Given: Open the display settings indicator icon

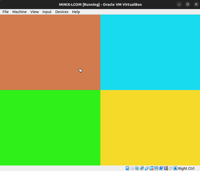Looking at the screenshot, I should 156,168.
